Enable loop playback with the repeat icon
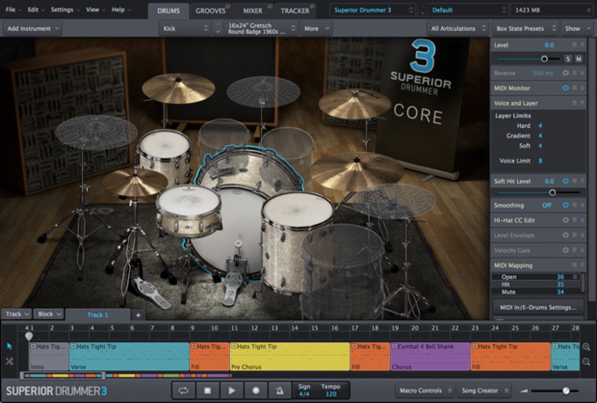The image size is (597, 403). [x=183, y=390]
